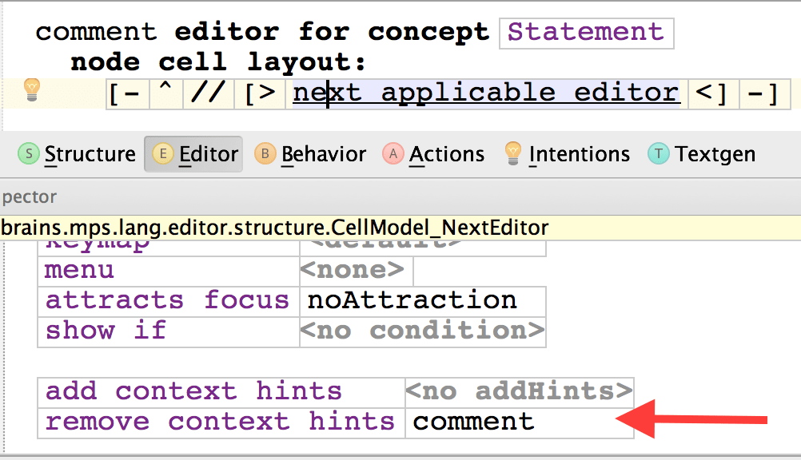The image size is (801, 460).
Task: Click the green Structure tab icon
Action: (29, 153)
